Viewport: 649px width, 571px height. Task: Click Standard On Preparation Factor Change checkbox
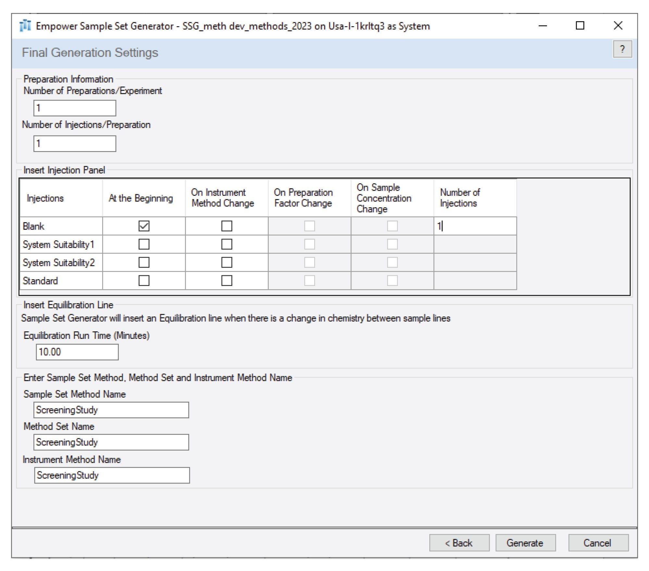[309, 280]
